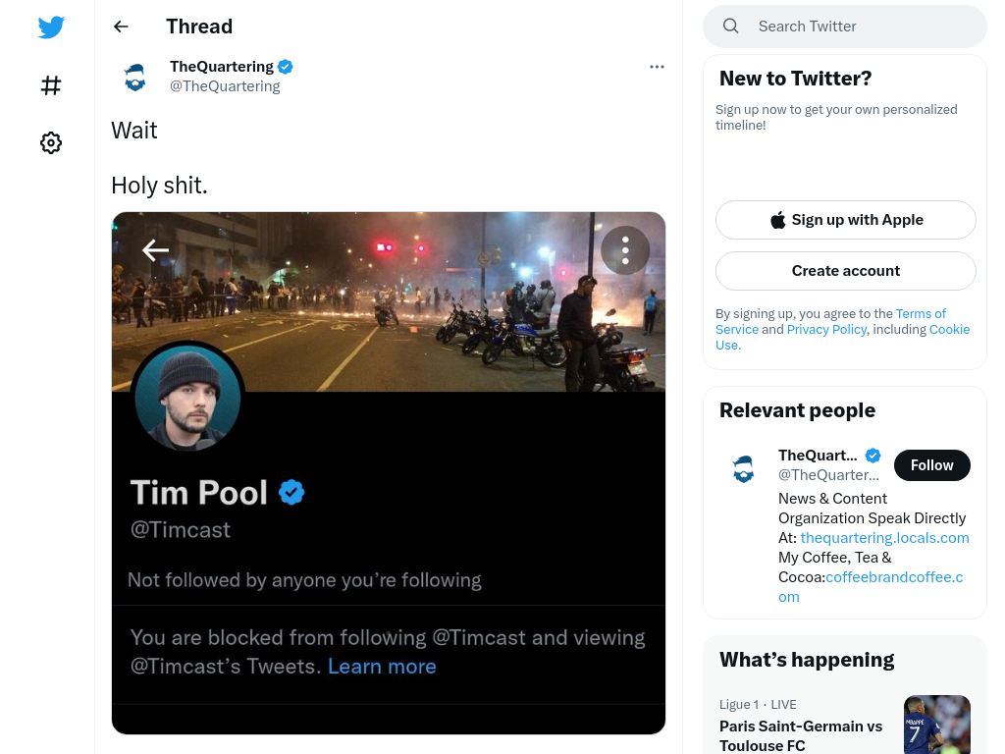
Task: Focus the Search Twitter field
Action: (x=845, y=27)
